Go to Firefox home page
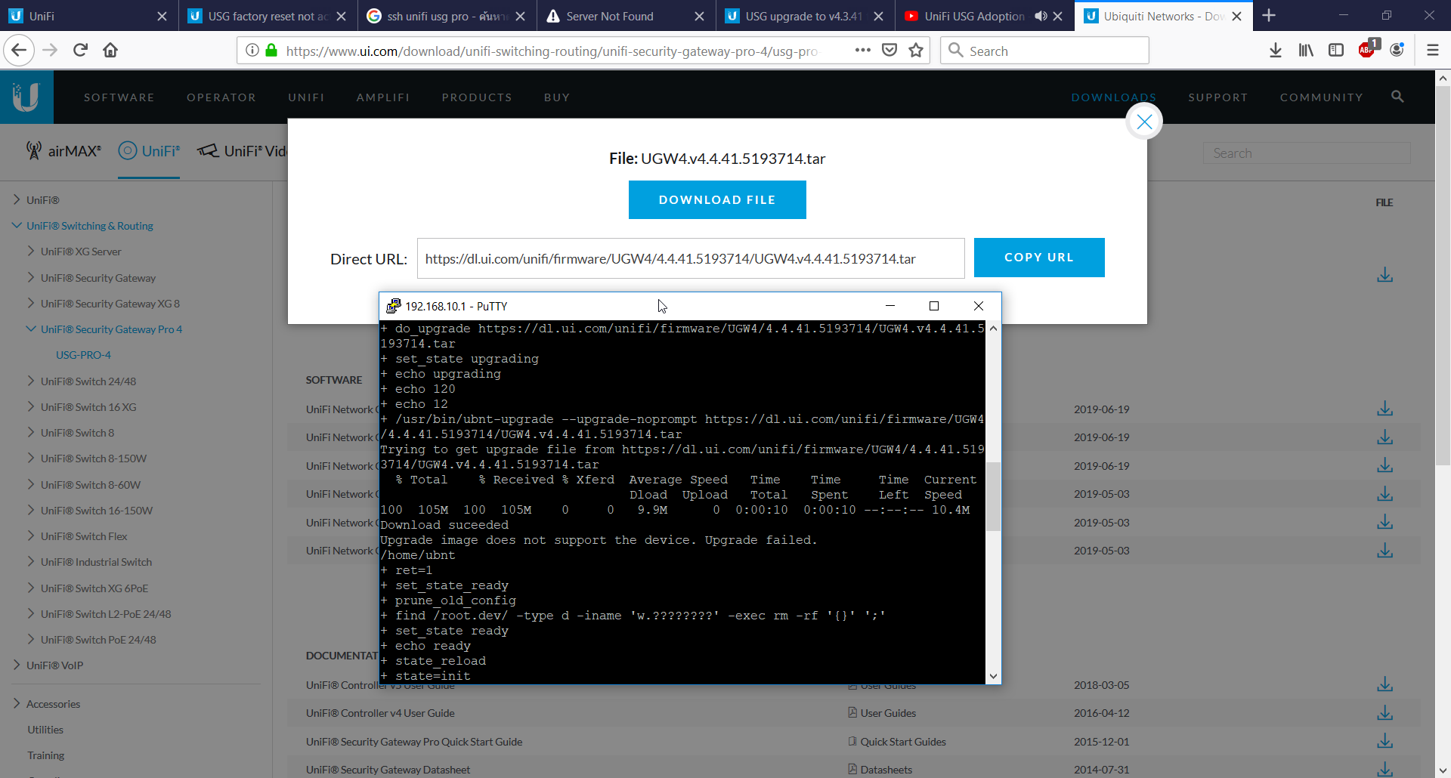This screenshot has height=778, width=1451. [110, 51]
